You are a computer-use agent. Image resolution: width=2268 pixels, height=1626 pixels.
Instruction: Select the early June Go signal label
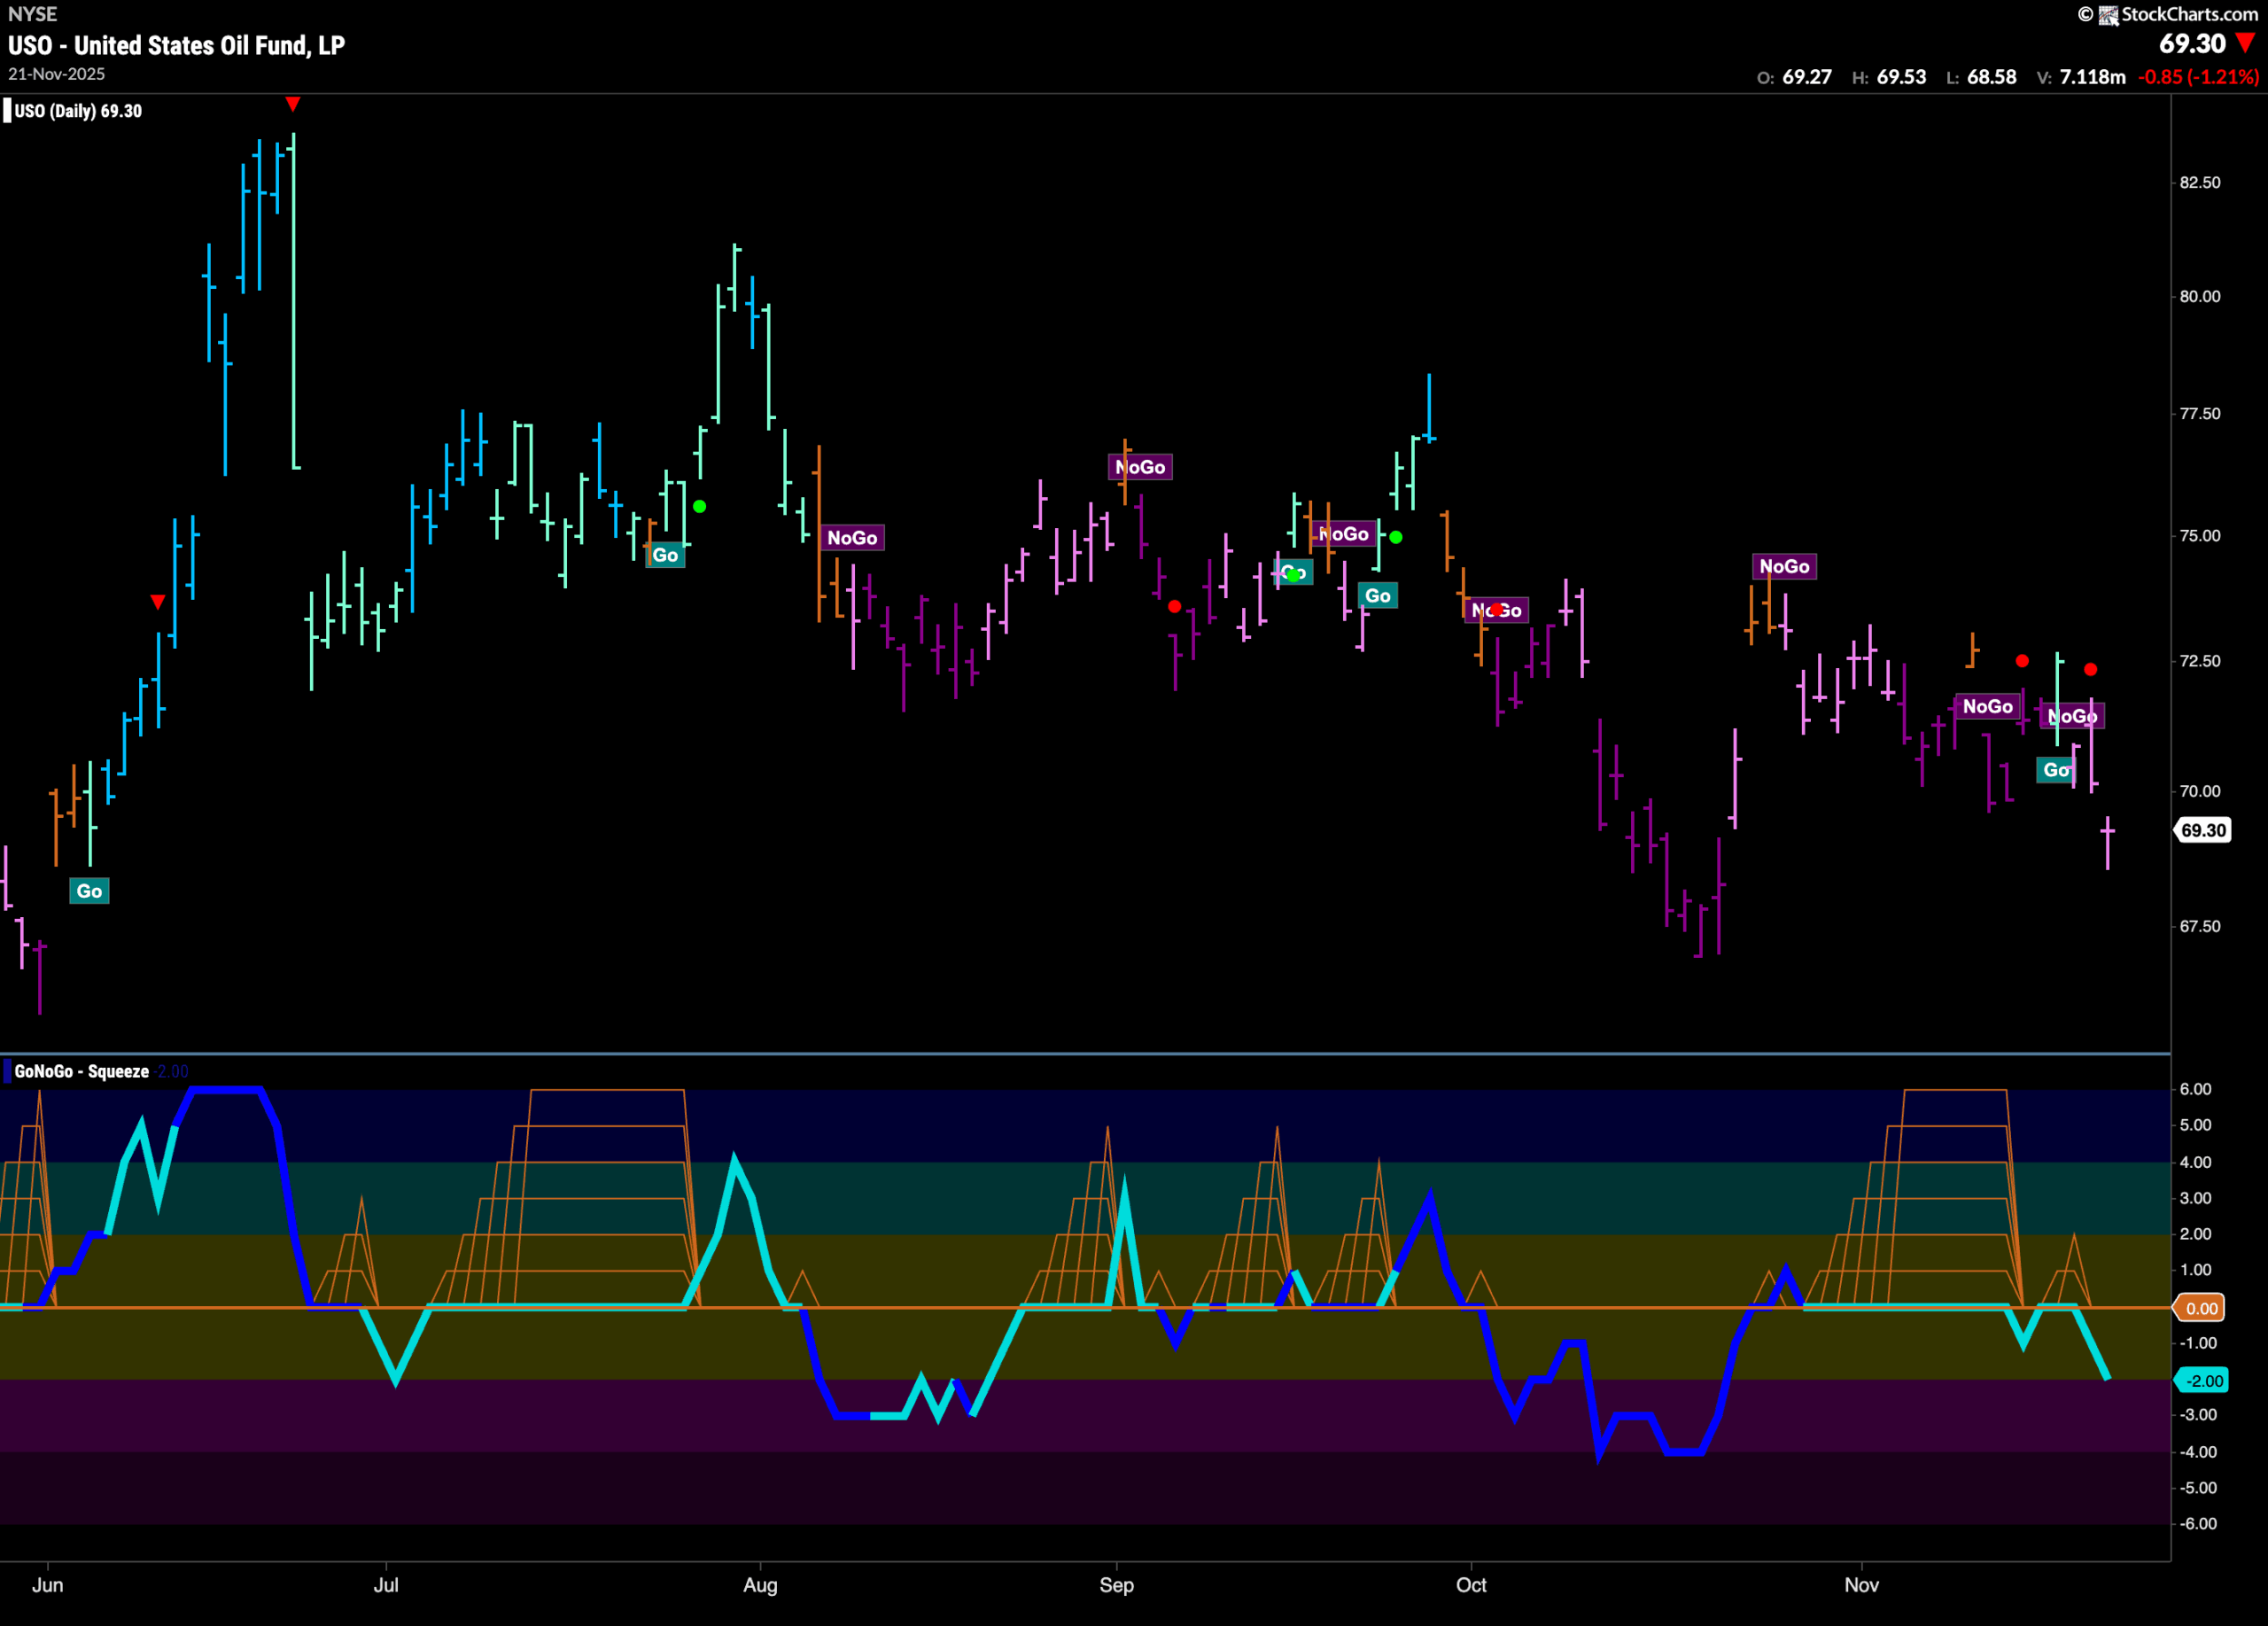click(x=89, y=891)
